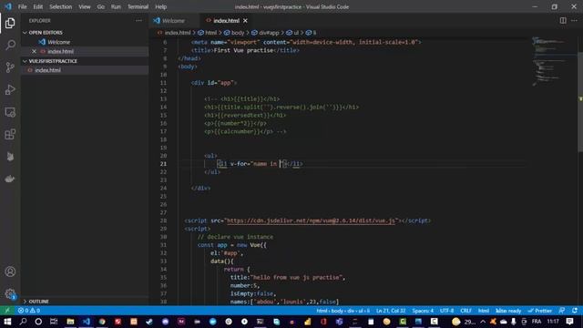Click the kite: ready status item
The width and height of the screenshot is (583, 328).
[508, 311]
